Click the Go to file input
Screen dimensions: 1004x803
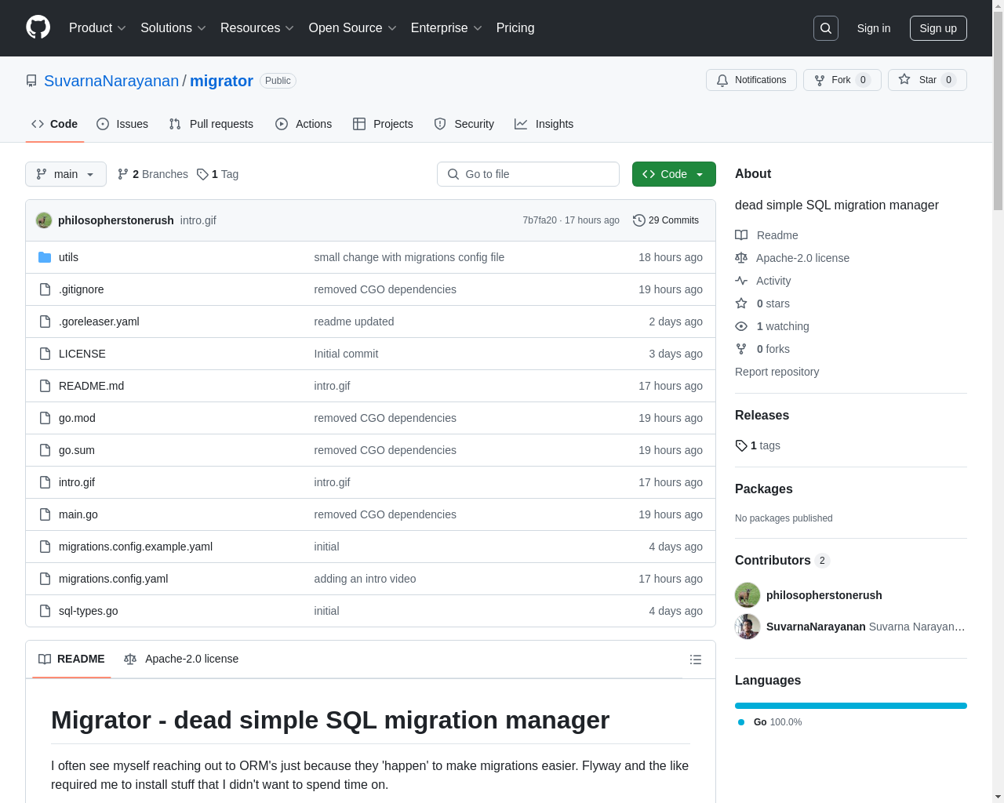528,174
